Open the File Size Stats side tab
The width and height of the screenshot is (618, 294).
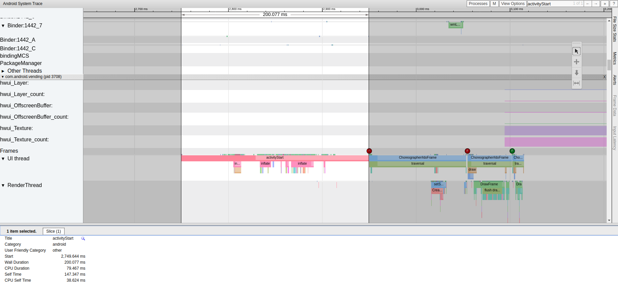coord(615,29)
